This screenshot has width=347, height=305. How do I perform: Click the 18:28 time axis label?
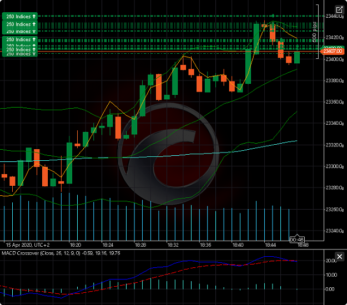coord(140,245)
